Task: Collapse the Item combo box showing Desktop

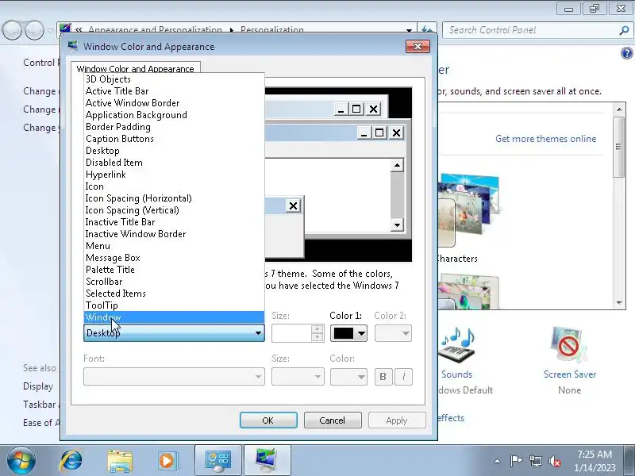Action: (174, 333)
